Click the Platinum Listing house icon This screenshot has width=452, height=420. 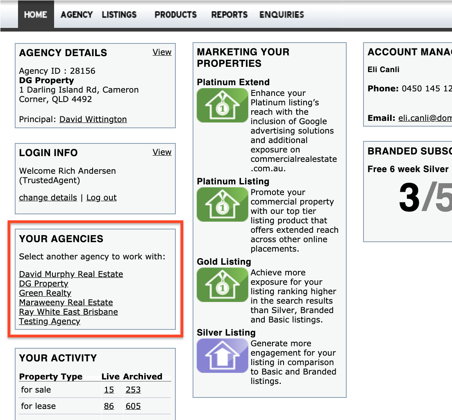(x=222, y=204)
